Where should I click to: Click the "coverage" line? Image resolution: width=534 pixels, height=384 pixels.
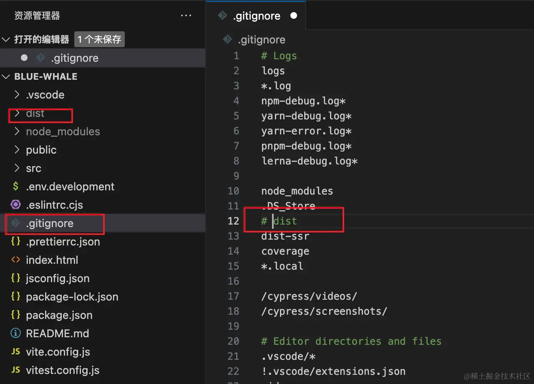[x=285, y=251]
